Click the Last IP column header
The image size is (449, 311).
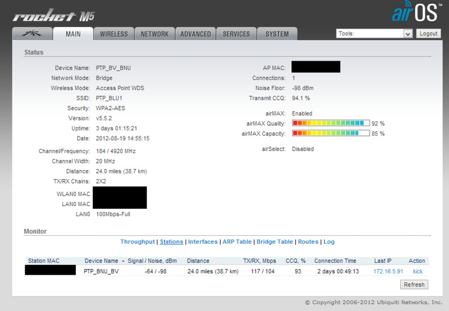(x=383, y=260)
